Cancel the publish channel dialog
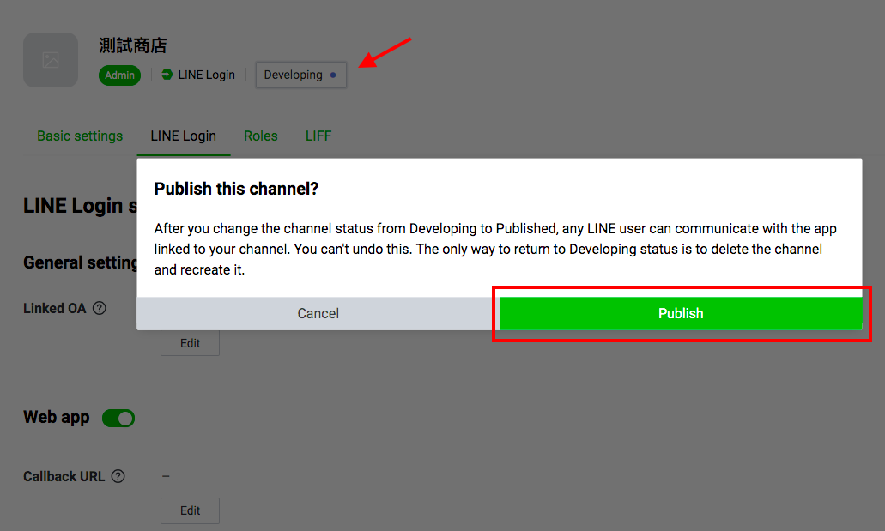 pos(318,313)
